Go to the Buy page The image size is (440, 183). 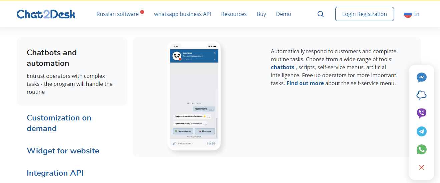[261, 14]
